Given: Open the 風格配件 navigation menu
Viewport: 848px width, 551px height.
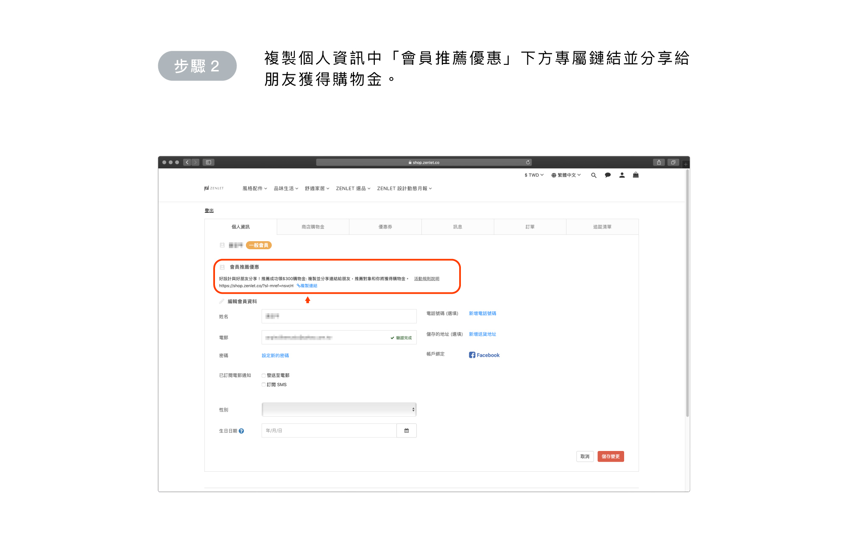Looking at the screenshot, I should (x=254, y=189).
